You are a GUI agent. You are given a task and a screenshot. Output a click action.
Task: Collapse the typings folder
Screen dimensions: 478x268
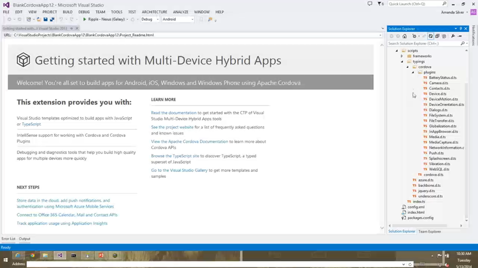click(x=402, y=62)
